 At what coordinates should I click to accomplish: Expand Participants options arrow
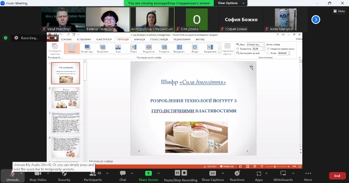[107, 173]
